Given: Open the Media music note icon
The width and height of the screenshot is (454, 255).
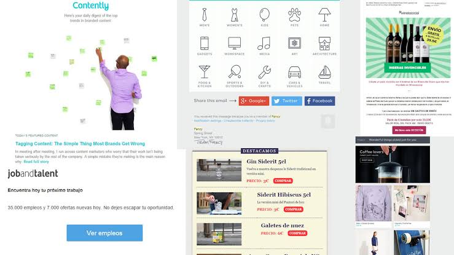Looking at the screenshot, I should pos(264,44).
